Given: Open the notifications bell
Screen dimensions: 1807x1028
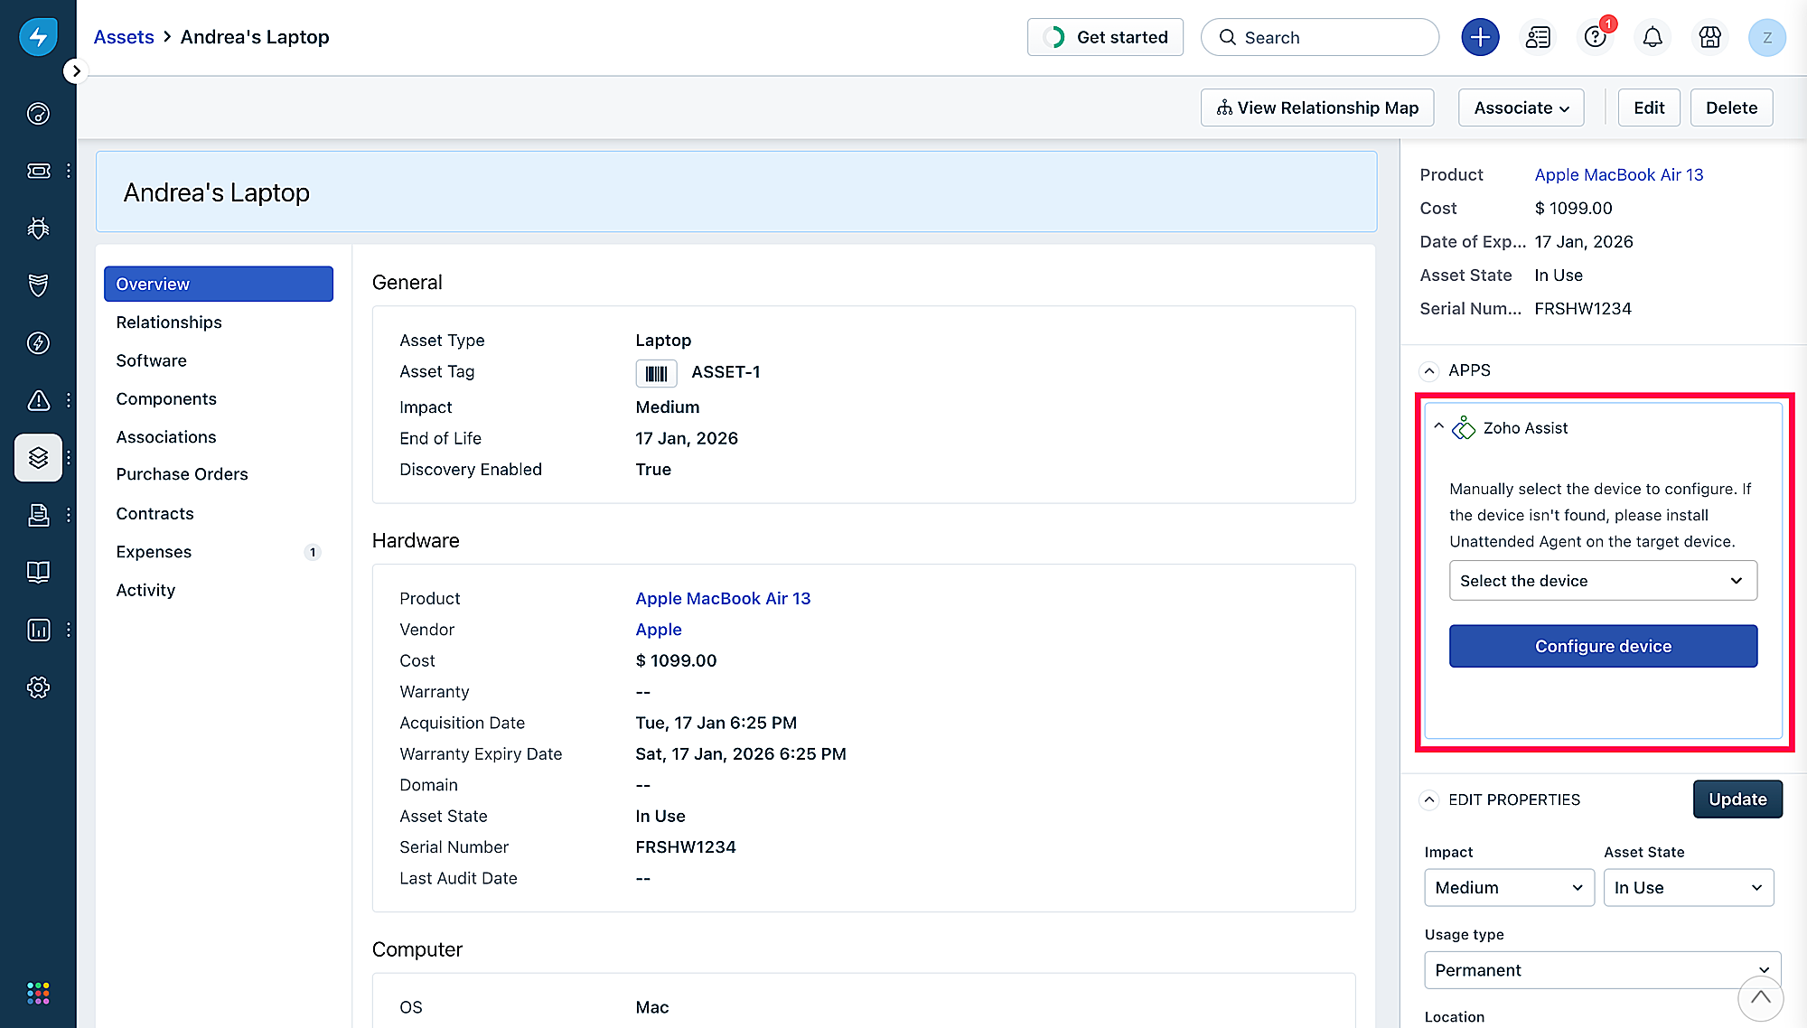Looking at the screenshot, I should (x=1653, y=37).
